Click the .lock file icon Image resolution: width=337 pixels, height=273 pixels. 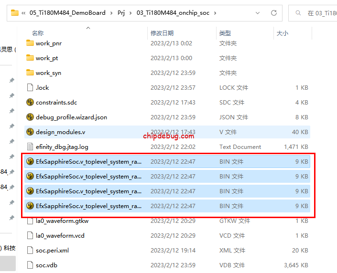(30, 88)
